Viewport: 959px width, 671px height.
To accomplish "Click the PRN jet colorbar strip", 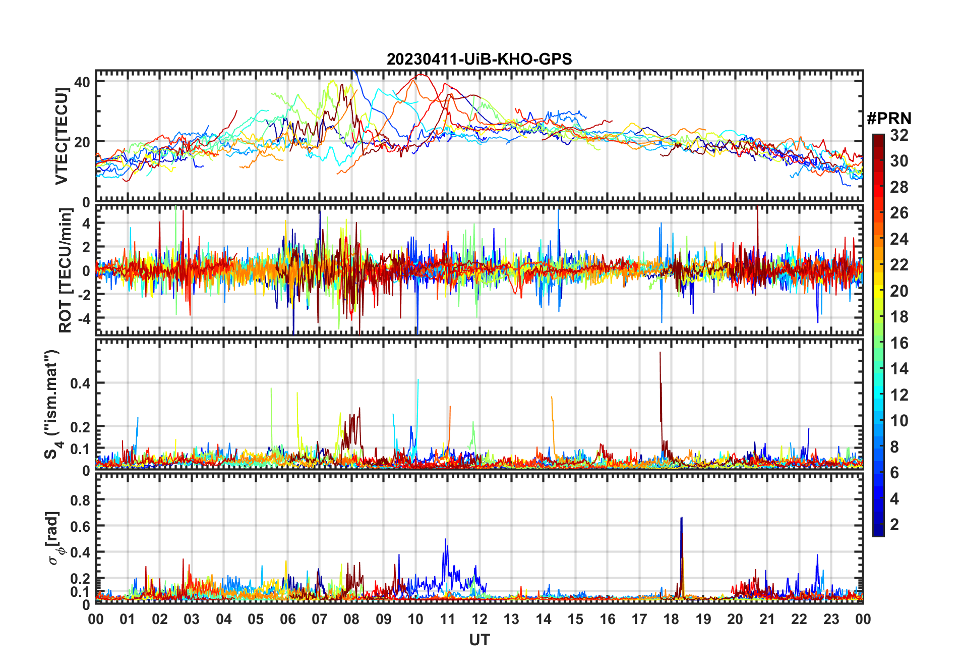I will tap(878, 335).
